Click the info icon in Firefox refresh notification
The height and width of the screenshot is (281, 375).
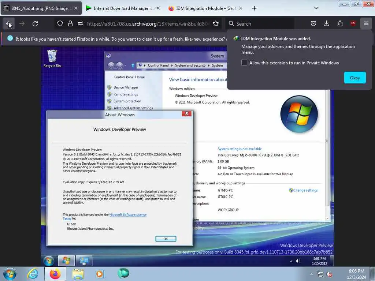[10, 38]
